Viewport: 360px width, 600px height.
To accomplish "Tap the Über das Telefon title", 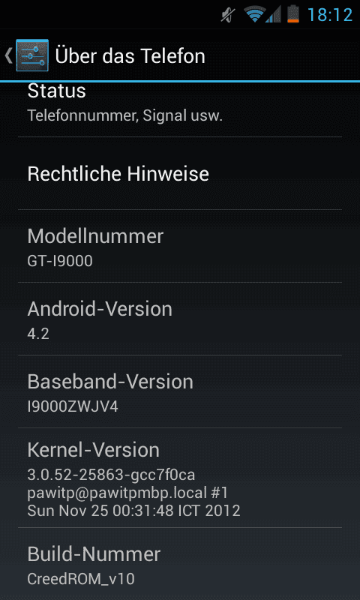I will click(130, 55).
